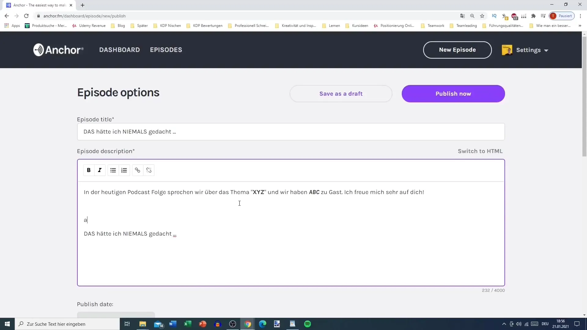Image resolution: width=587 pixels, height=330 pixels.
Task: Select ordered list formatting
Action: [x=124, y=170]
